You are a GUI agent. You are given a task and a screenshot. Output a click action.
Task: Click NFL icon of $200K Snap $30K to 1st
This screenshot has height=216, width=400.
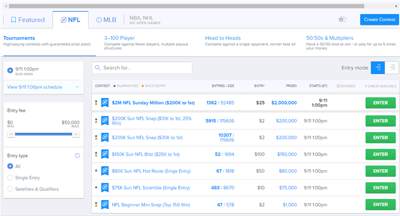pyautogui.click(x=105, y=138)
